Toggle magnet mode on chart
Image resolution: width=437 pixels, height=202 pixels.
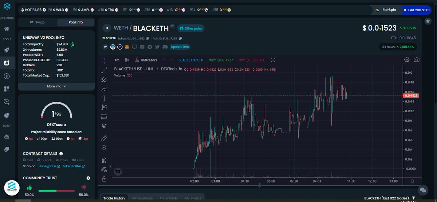pos(104,160)
